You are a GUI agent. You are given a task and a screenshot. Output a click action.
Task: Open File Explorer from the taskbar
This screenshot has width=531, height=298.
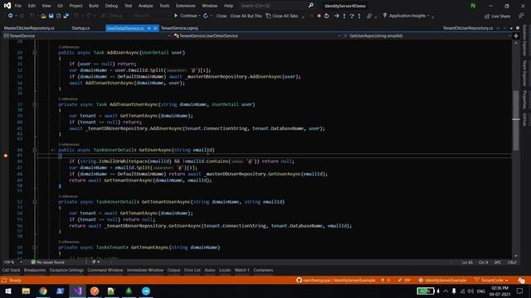point(26,291)
